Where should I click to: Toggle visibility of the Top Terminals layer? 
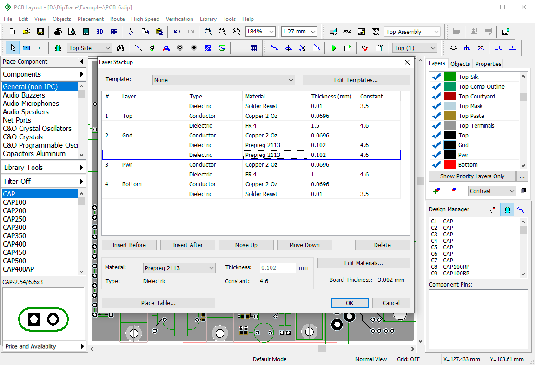point(436,126)
